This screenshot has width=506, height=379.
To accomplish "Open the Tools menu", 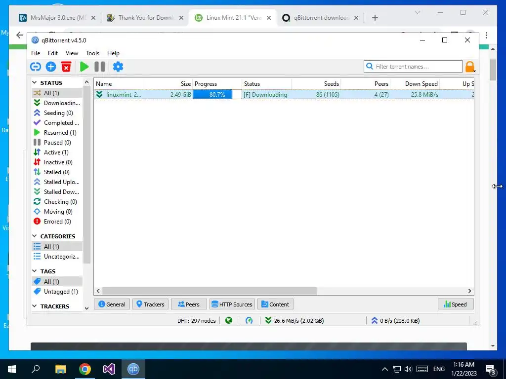I will 92,53.
